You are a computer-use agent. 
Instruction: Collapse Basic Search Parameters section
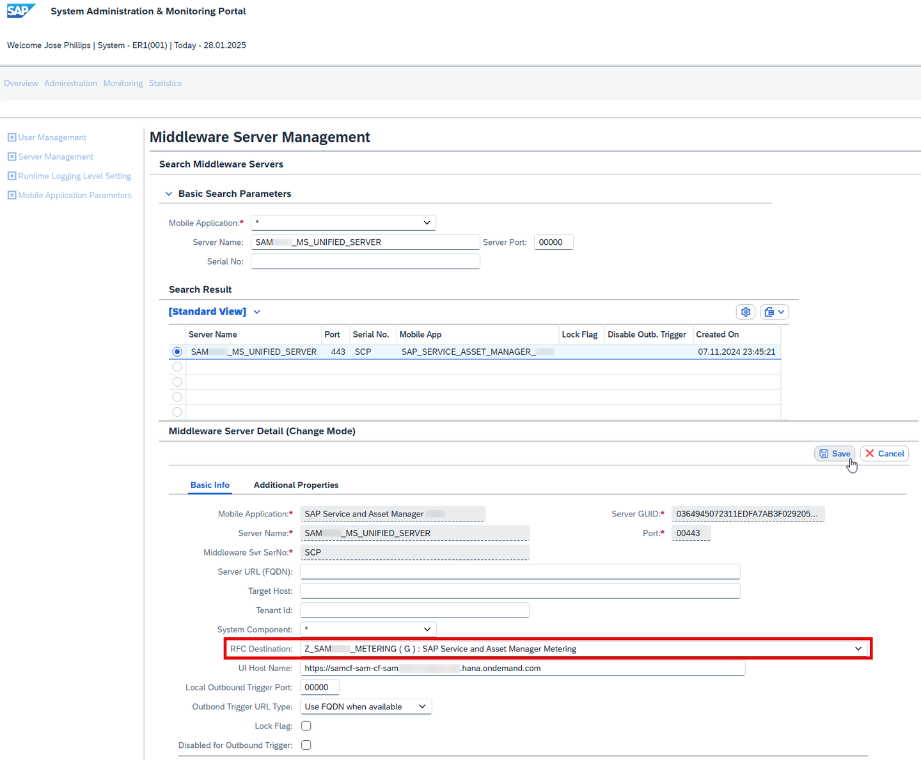[169, 194]
